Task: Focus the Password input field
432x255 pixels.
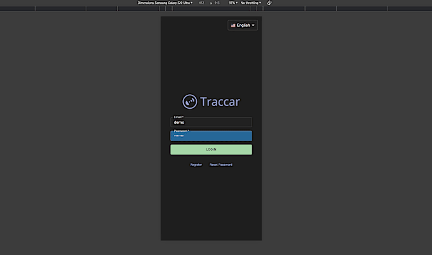Action: 211,136
